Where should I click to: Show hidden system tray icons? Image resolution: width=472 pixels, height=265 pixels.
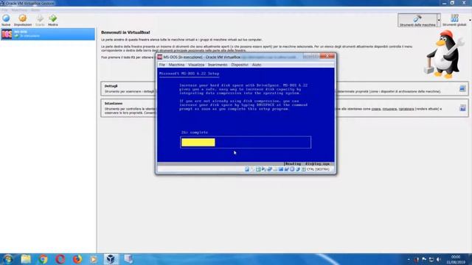[x=409, y=259]
